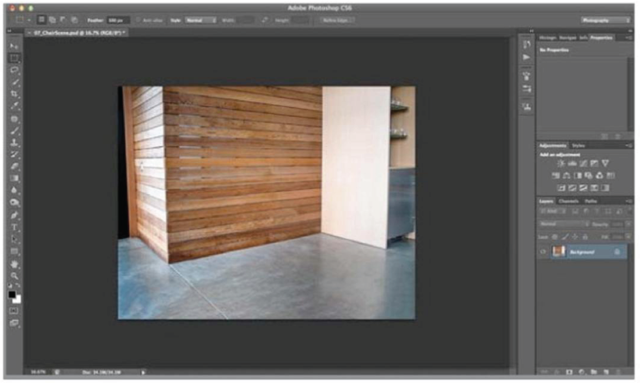The image size is (640, 383).
Task: Reset default foreground and background colors
Action: (10, 286)
